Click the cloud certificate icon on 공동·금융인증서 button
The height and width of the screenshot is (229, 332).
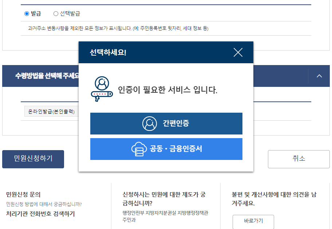tap(138, 149)
